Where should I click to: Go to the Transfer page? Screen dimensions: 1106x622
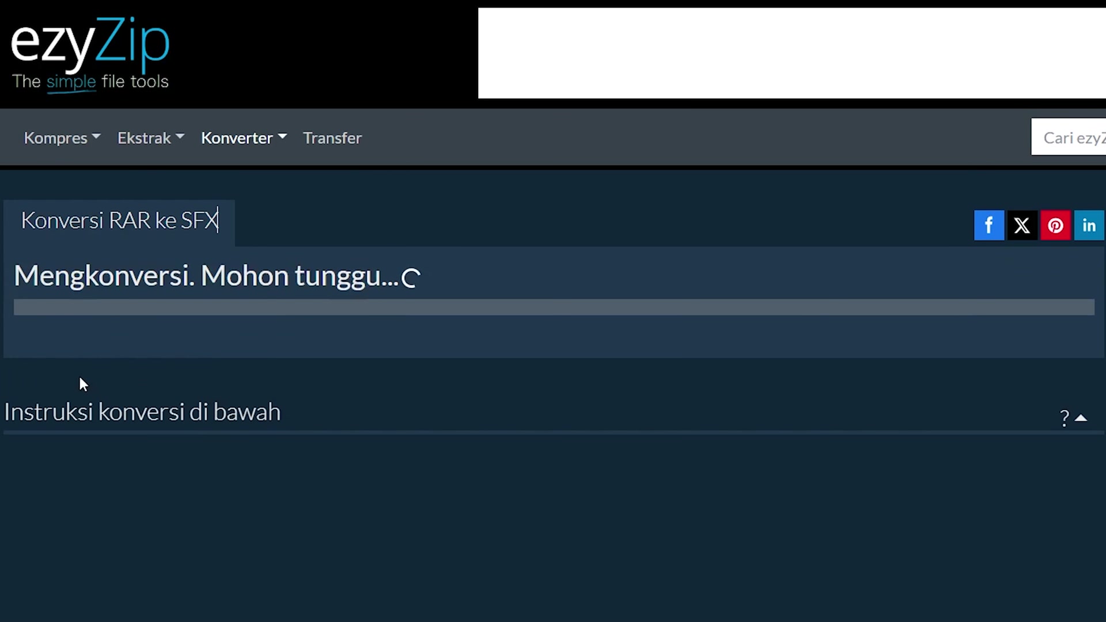(x=332, y=138)
